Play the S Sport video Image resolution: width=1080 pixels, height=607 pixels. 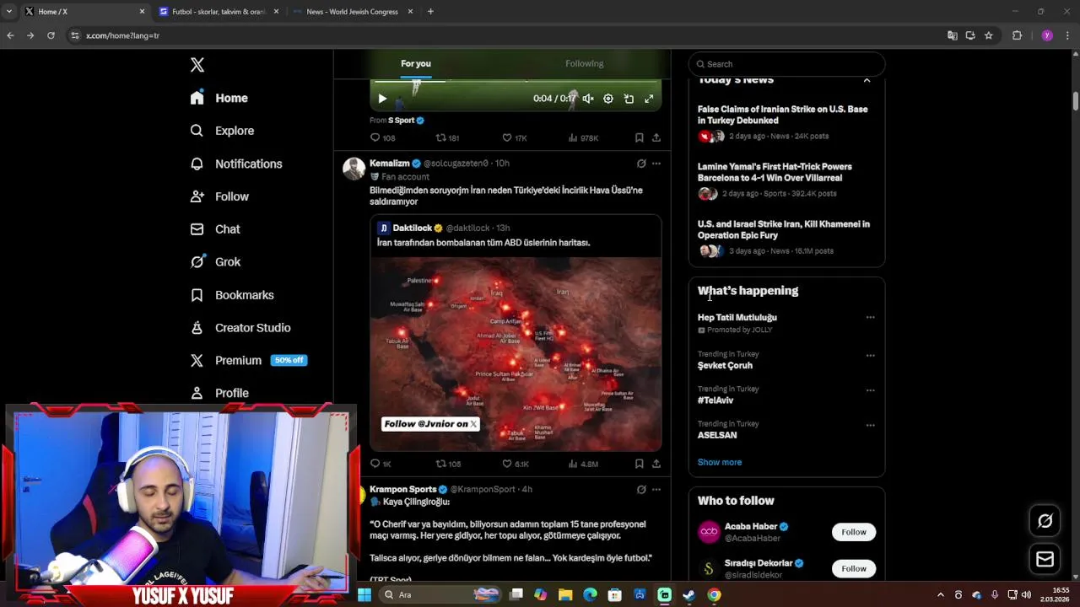(382, 99)
